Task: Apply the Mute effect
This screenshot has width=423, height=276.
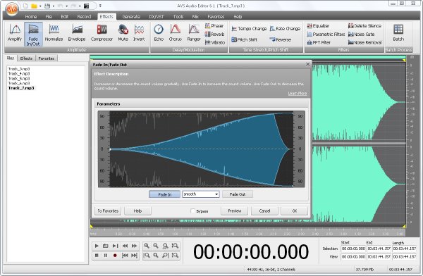Action: [123, 33]
